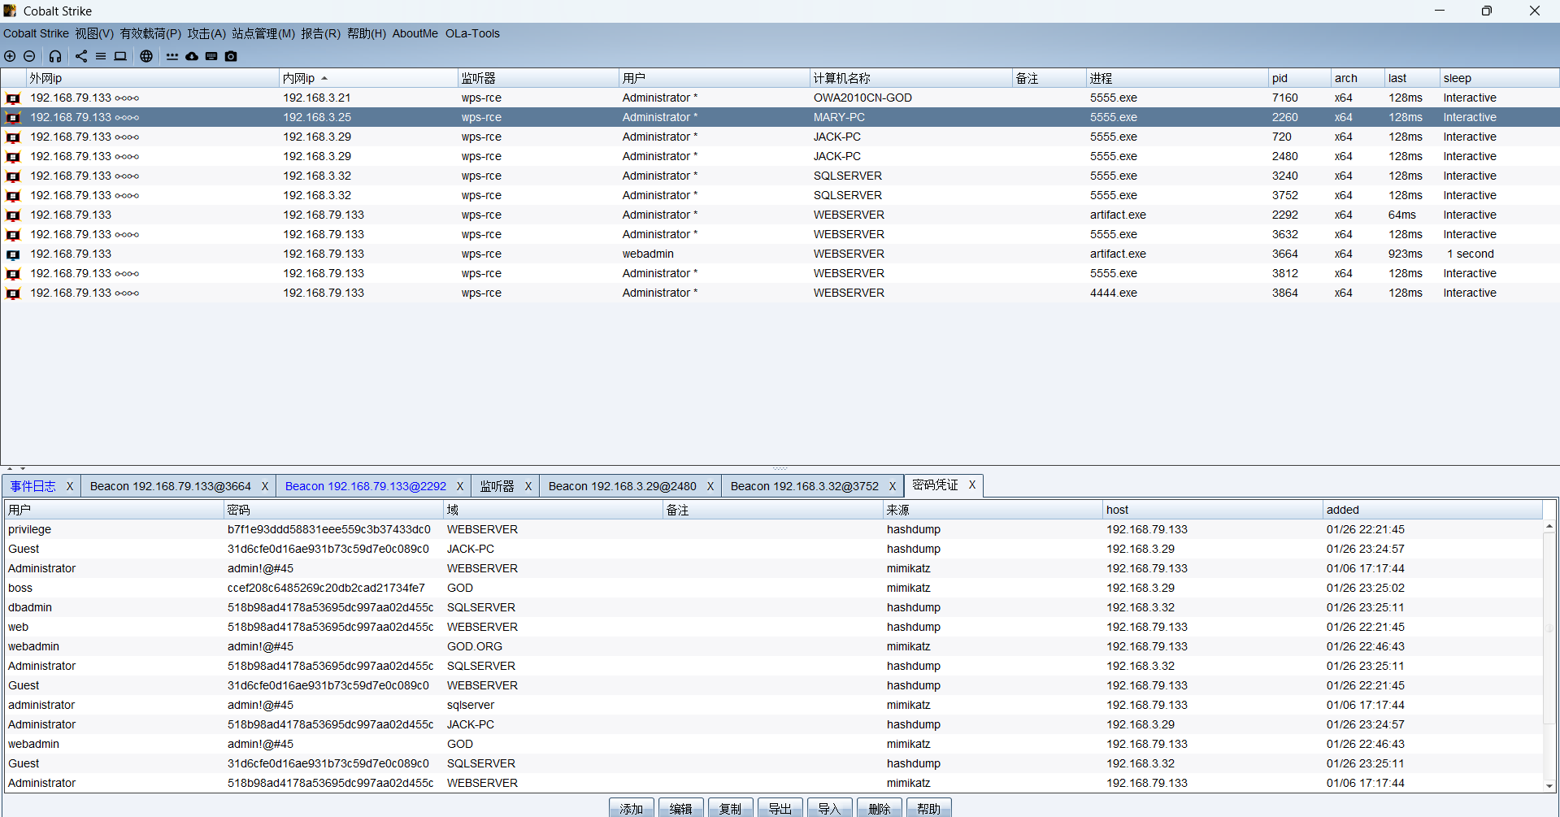Sort sessions by pid column header
The width and height of the screenshot is (1560, 817).
(1299, 78)
